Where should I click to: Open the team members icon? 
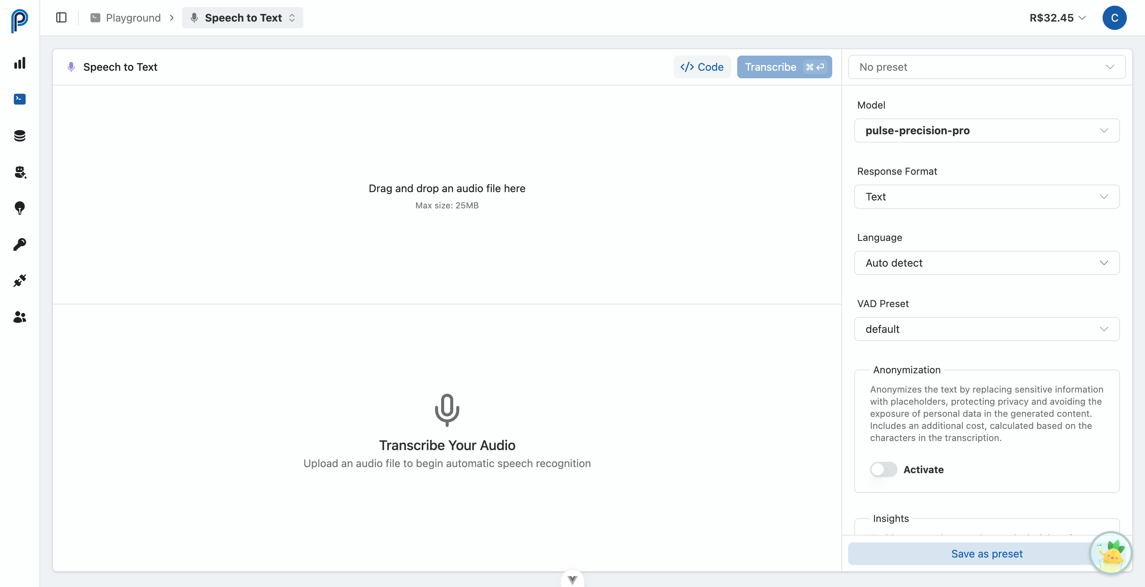tap(19, 317)
